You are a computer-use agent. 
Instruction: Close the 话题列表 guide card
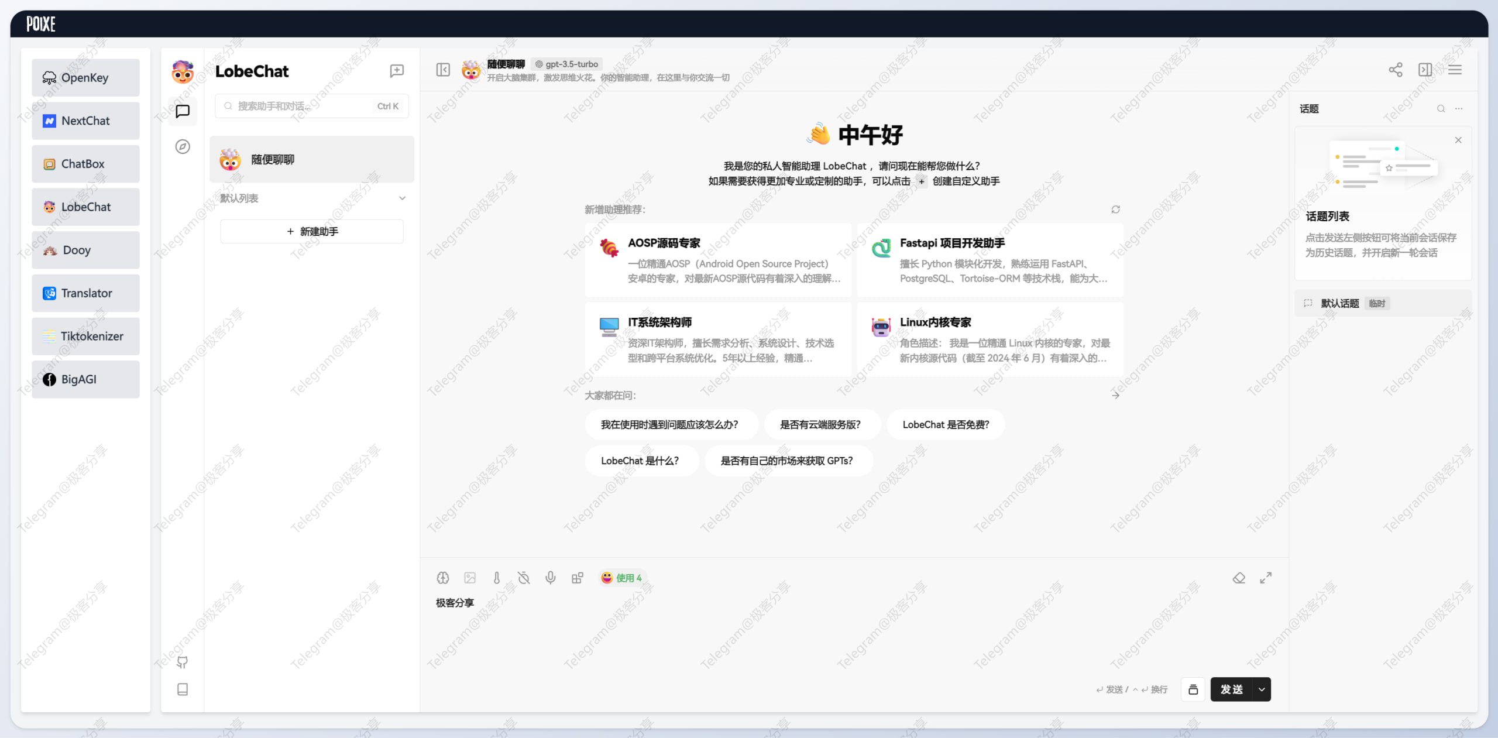click(x=1458, y=140)
